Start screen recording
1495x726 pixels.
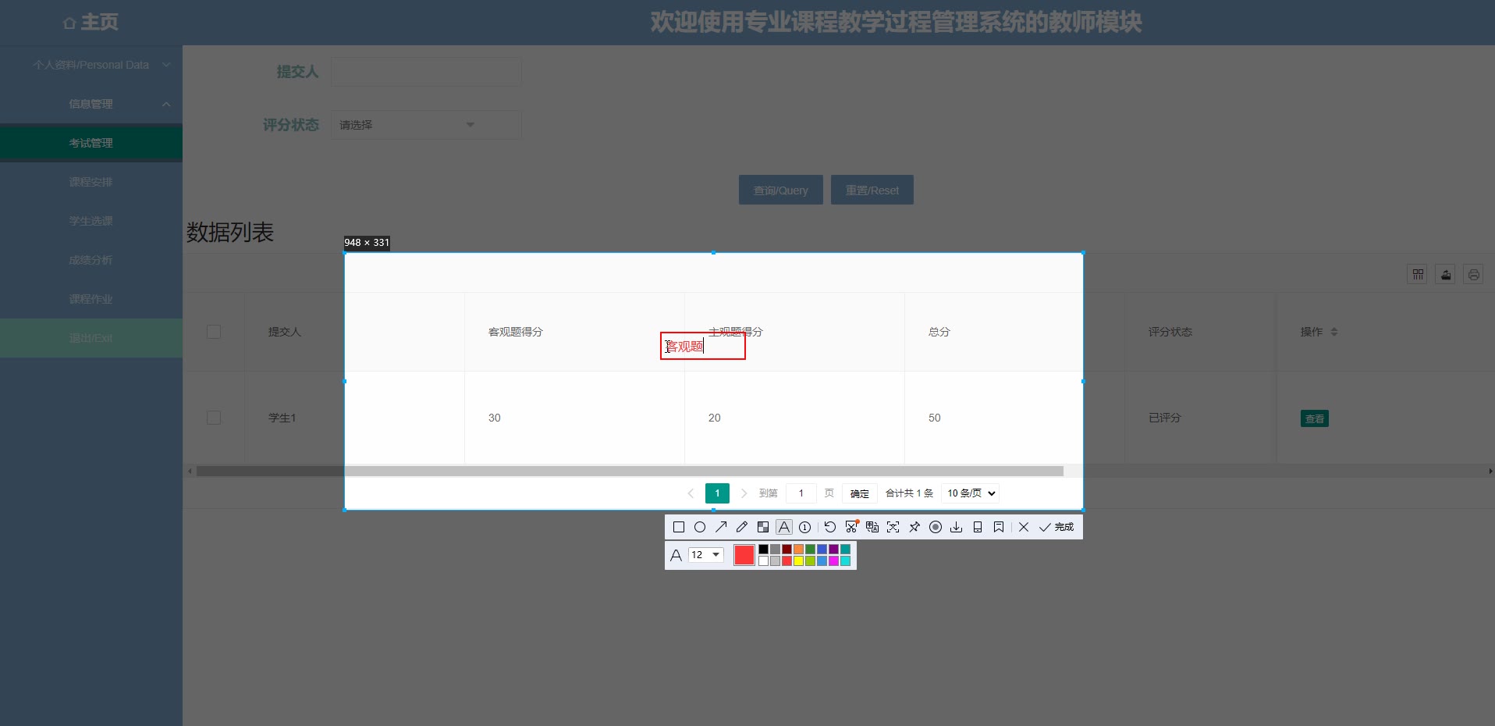pos(936,527)
